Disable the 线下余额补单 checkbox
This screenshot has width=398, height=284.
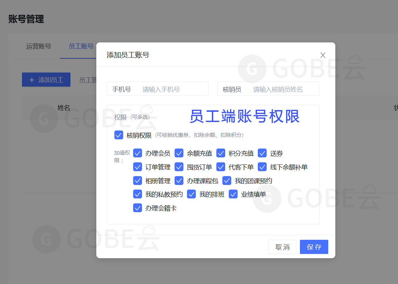[x=262, y=167]
